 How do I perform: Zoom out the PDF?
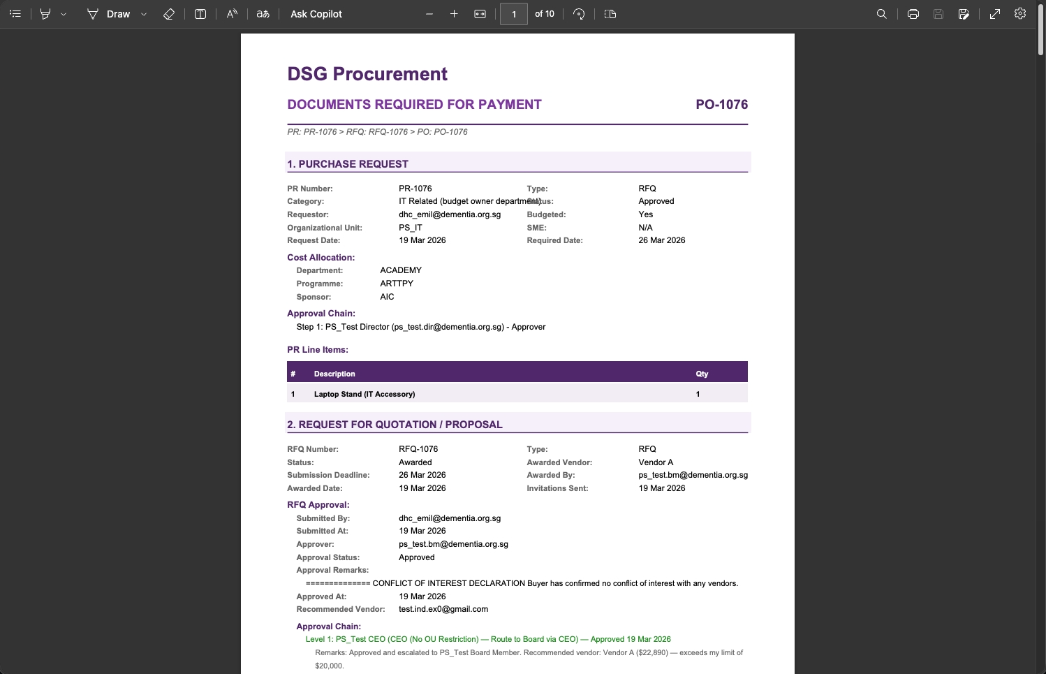coord(429,14)
